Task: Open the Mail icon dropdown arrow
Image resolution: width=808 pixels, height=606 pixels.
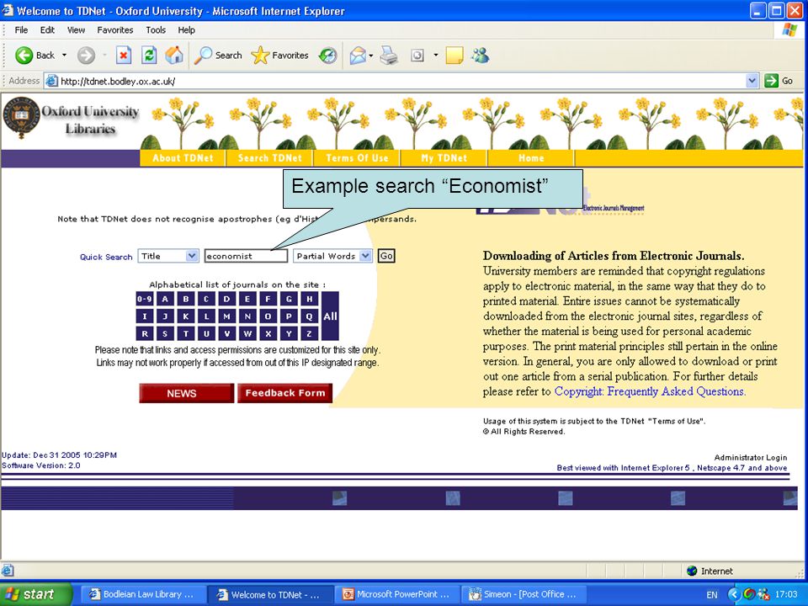Action: 370,56
